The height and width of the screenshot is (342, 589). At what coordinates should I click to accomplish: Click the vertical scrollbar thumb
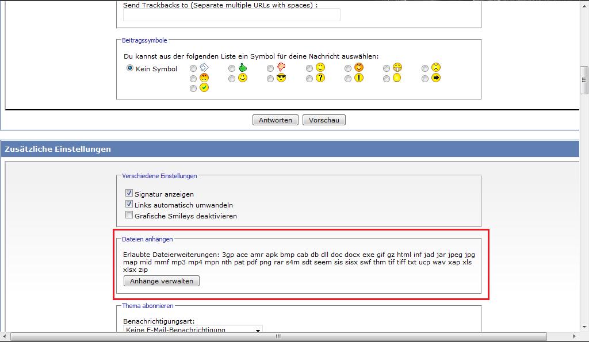[584, 80]
